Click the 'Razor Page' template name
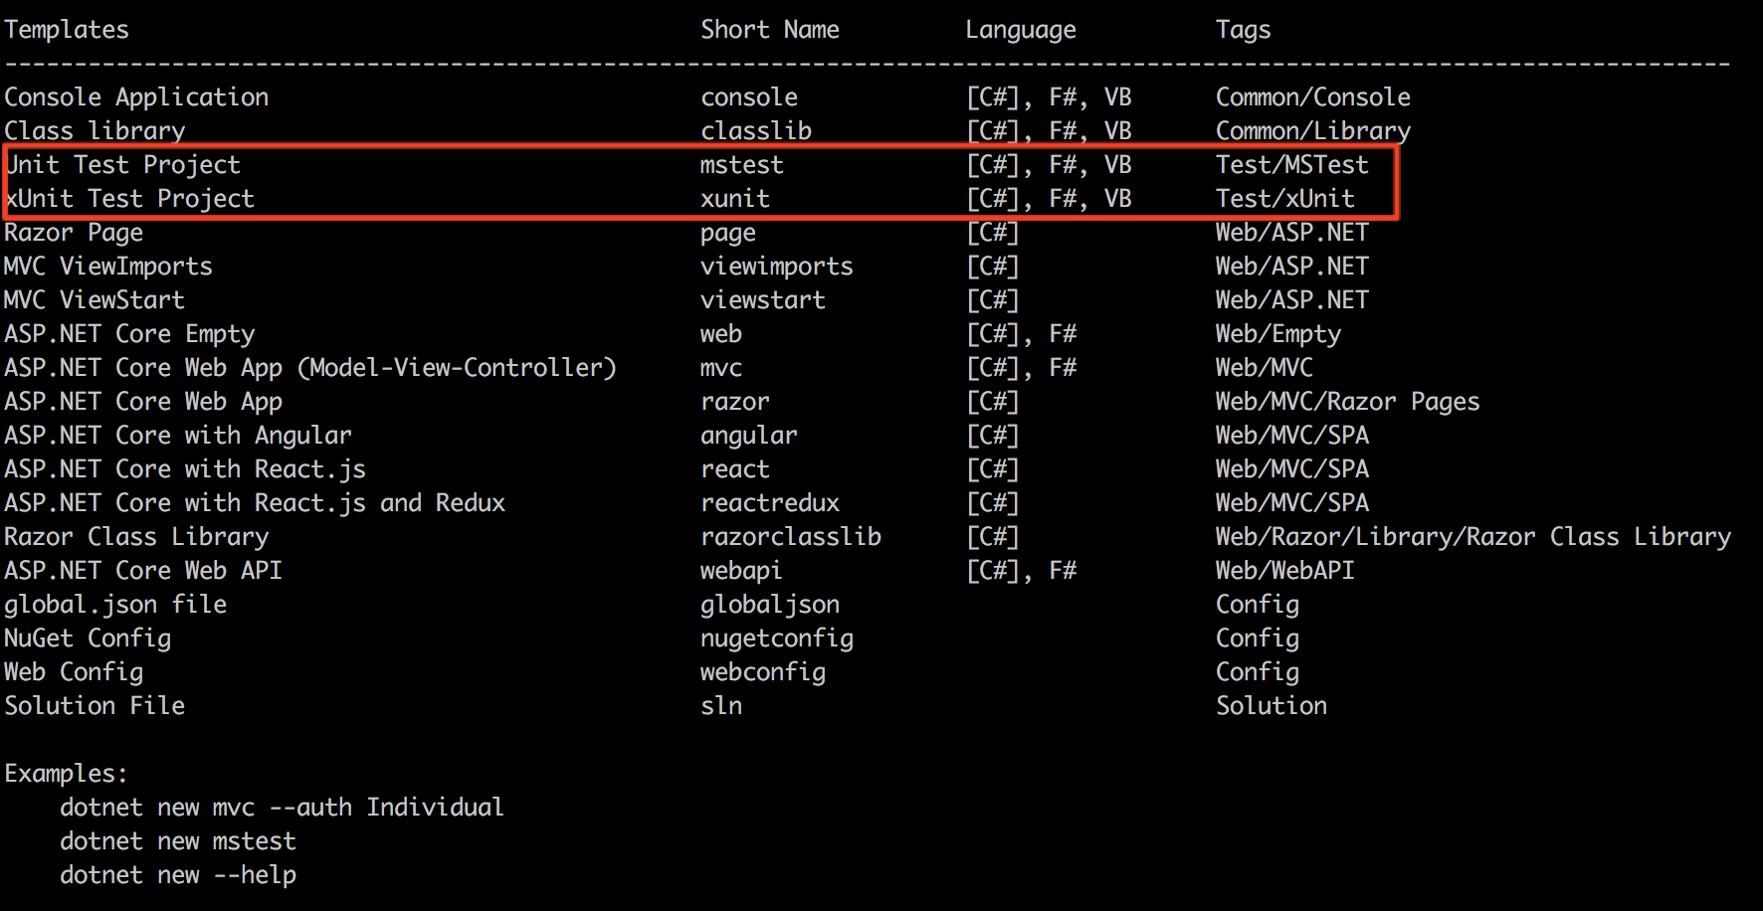Viewport: 1763px width, 911px height. [x=74, y=233]
